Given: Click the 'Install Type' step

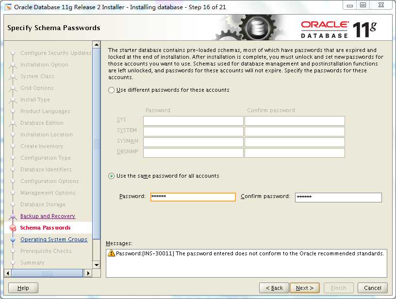Looking at the screenshot, I should pos(35,100).
